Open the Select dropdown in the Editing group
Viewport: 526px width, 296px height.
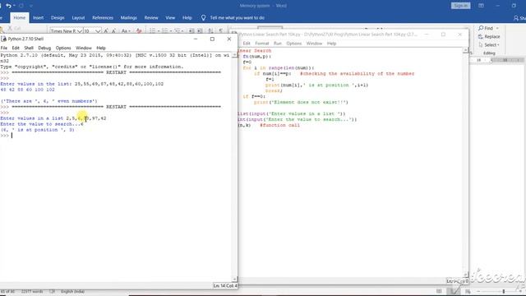[489, 44]
